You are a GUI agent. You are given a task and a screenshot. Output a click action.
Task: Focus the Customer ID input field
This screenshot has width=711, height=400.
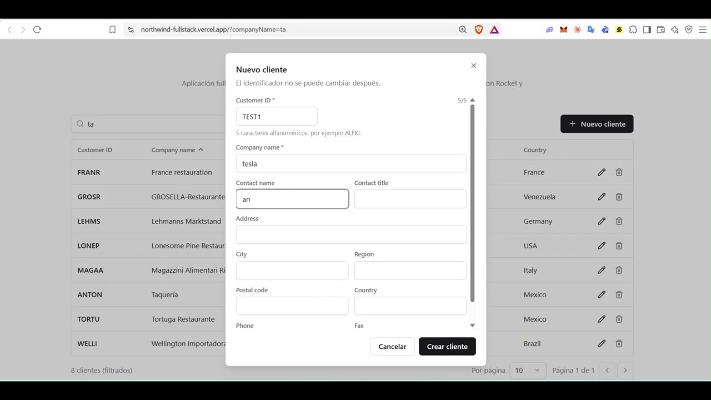pyautogui.click(x=277, y=117)
